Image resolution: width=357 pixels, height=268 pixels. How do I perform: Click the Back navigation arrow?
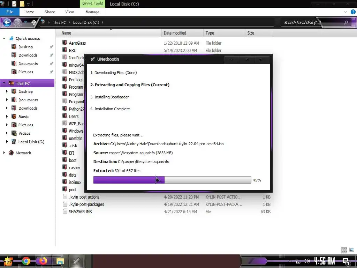[x=7, y=22]
